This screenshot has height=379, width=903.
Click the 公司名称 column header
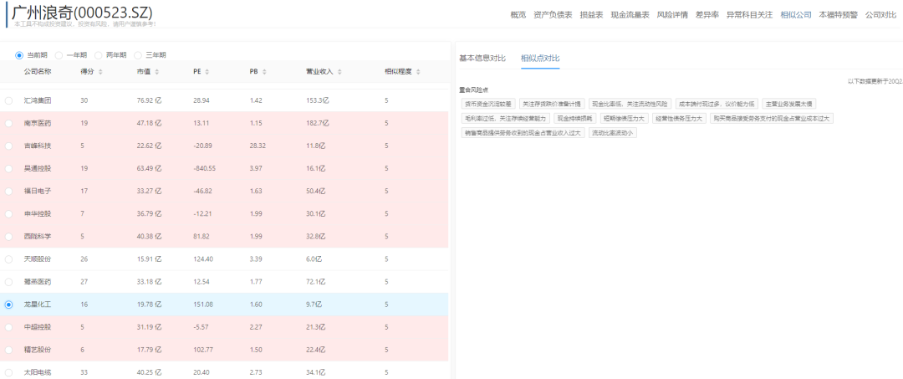(38, 72)
